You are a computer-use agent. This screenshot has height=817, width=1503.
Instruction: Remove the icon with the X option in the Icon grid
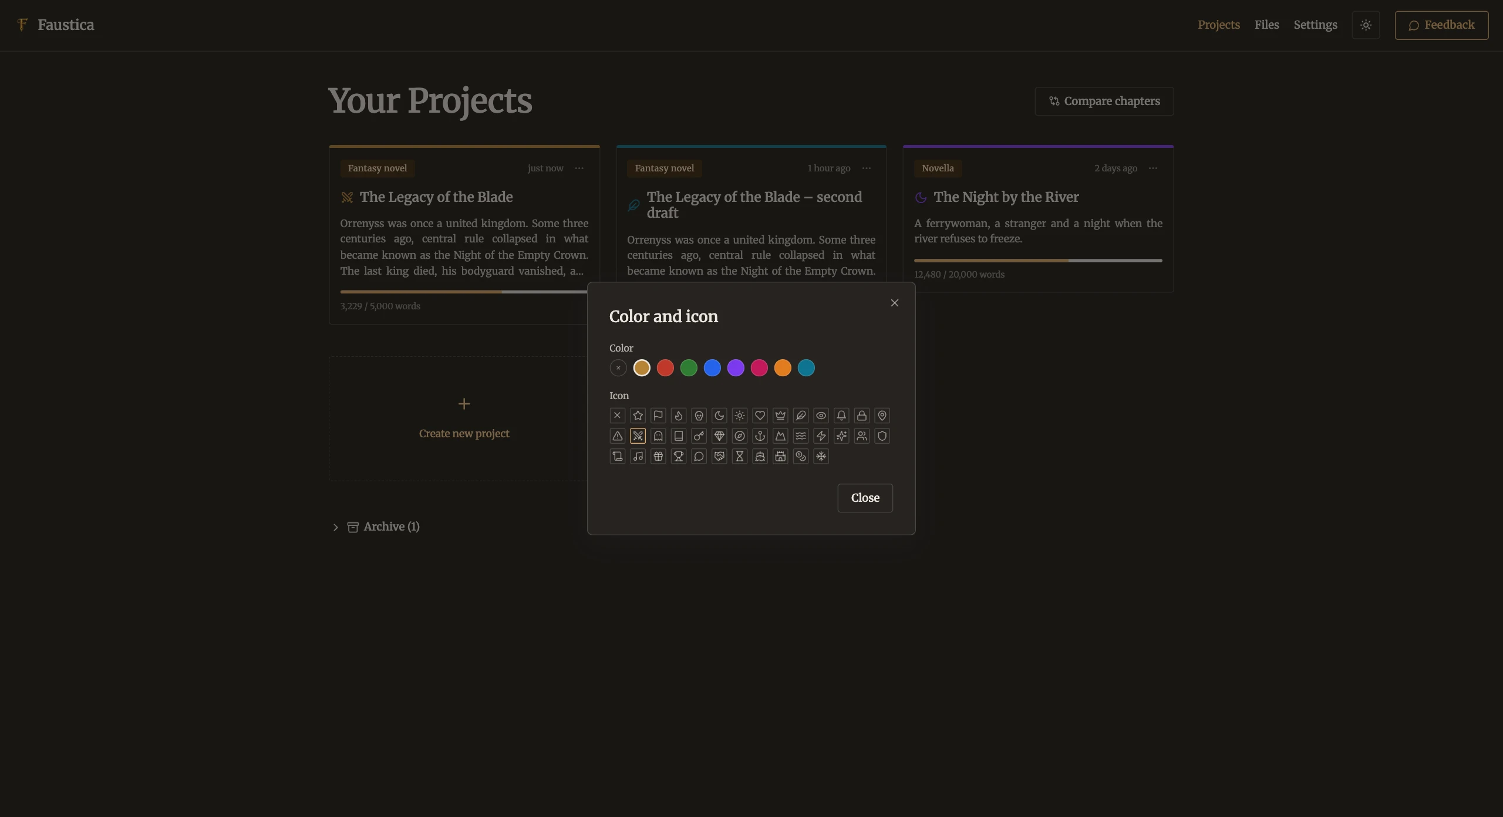coord(618,416)
